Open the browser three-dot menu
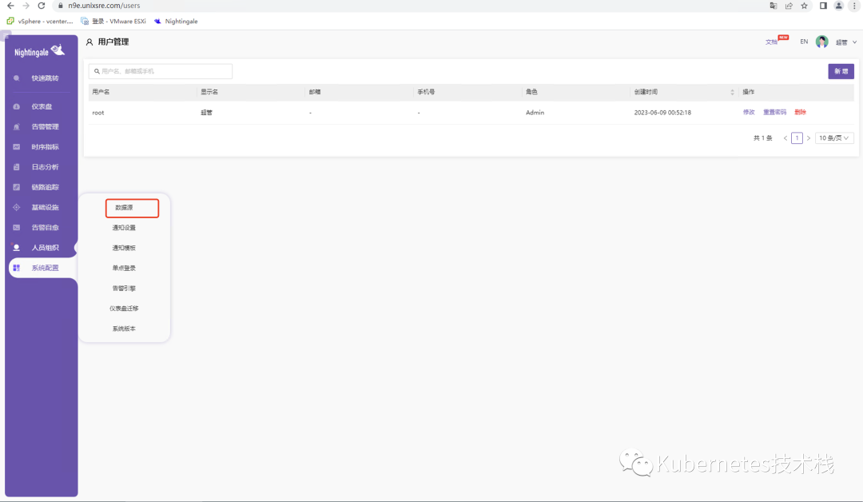The height and width of the screenshot is (502, 863). (854, 6)
